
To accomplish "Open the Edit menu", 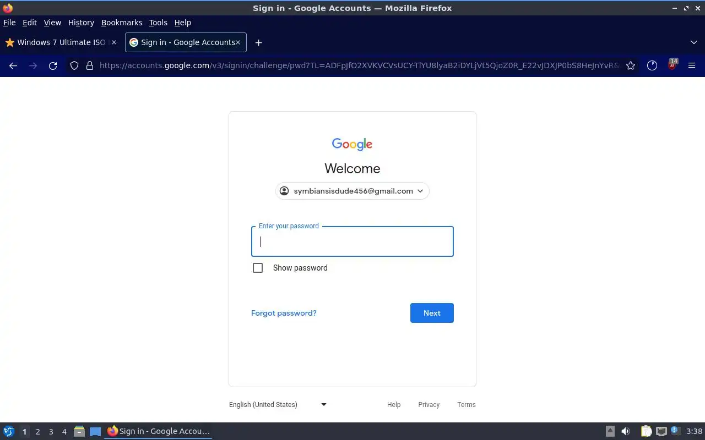I will click(x=30, y=23).
